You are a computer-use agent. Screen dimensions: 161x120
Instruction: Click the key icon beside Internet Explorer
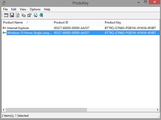[4, 28]
